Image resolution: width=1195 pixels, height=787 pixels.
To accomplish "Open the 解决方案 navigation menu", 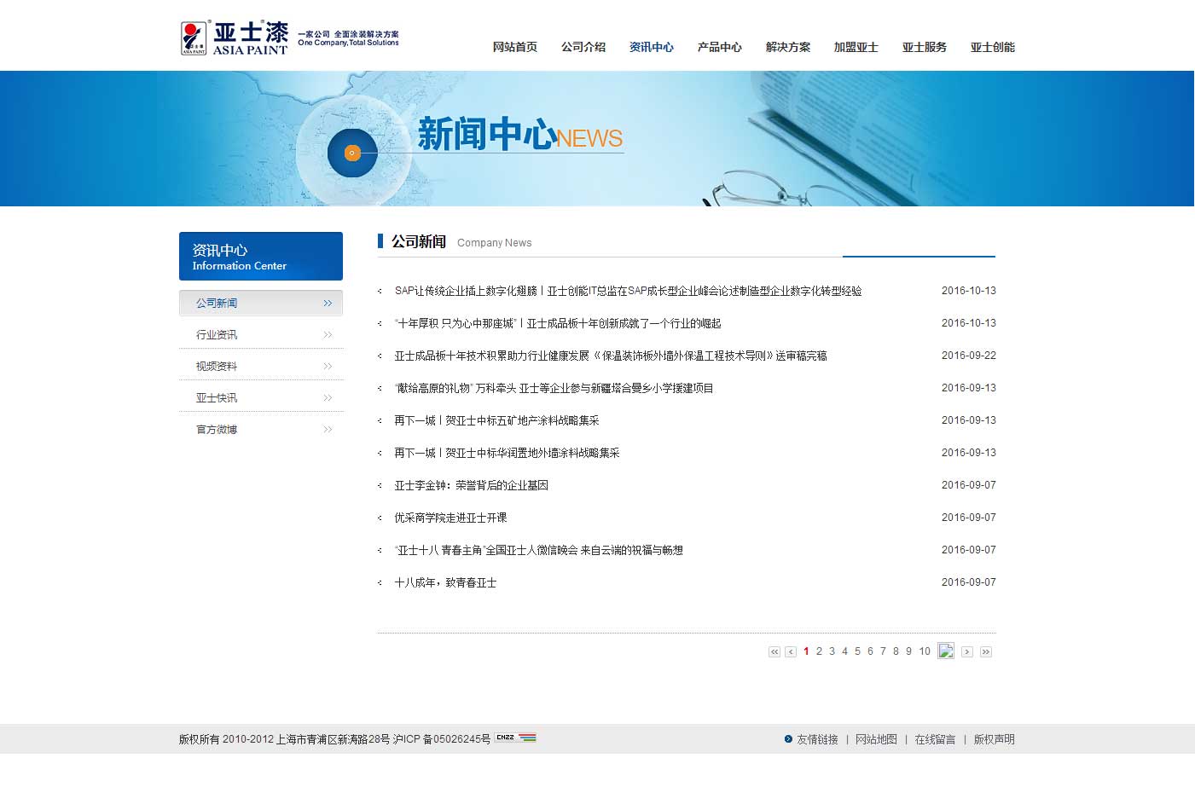I will pos(787,48).
